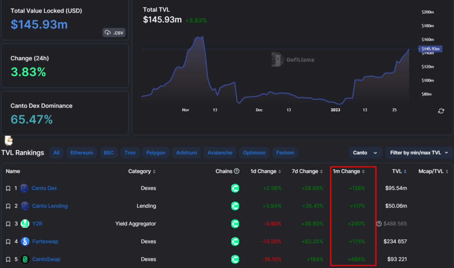454x268 pixels.
Task: Open the Canto Dex protocol link
Action: [44, 188]
